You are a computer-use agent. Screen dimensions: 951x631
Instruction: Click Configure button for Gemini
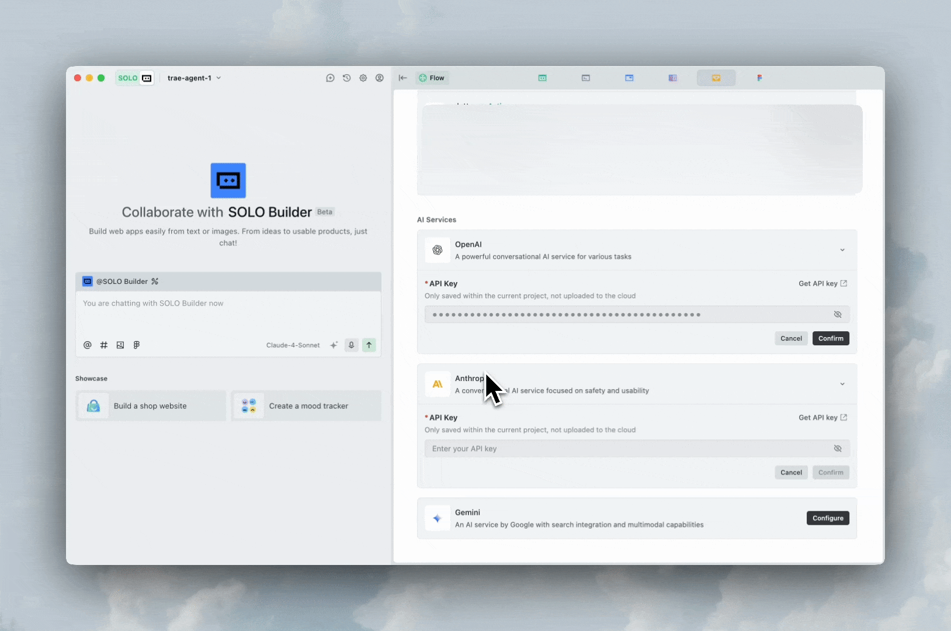point(827,518)
